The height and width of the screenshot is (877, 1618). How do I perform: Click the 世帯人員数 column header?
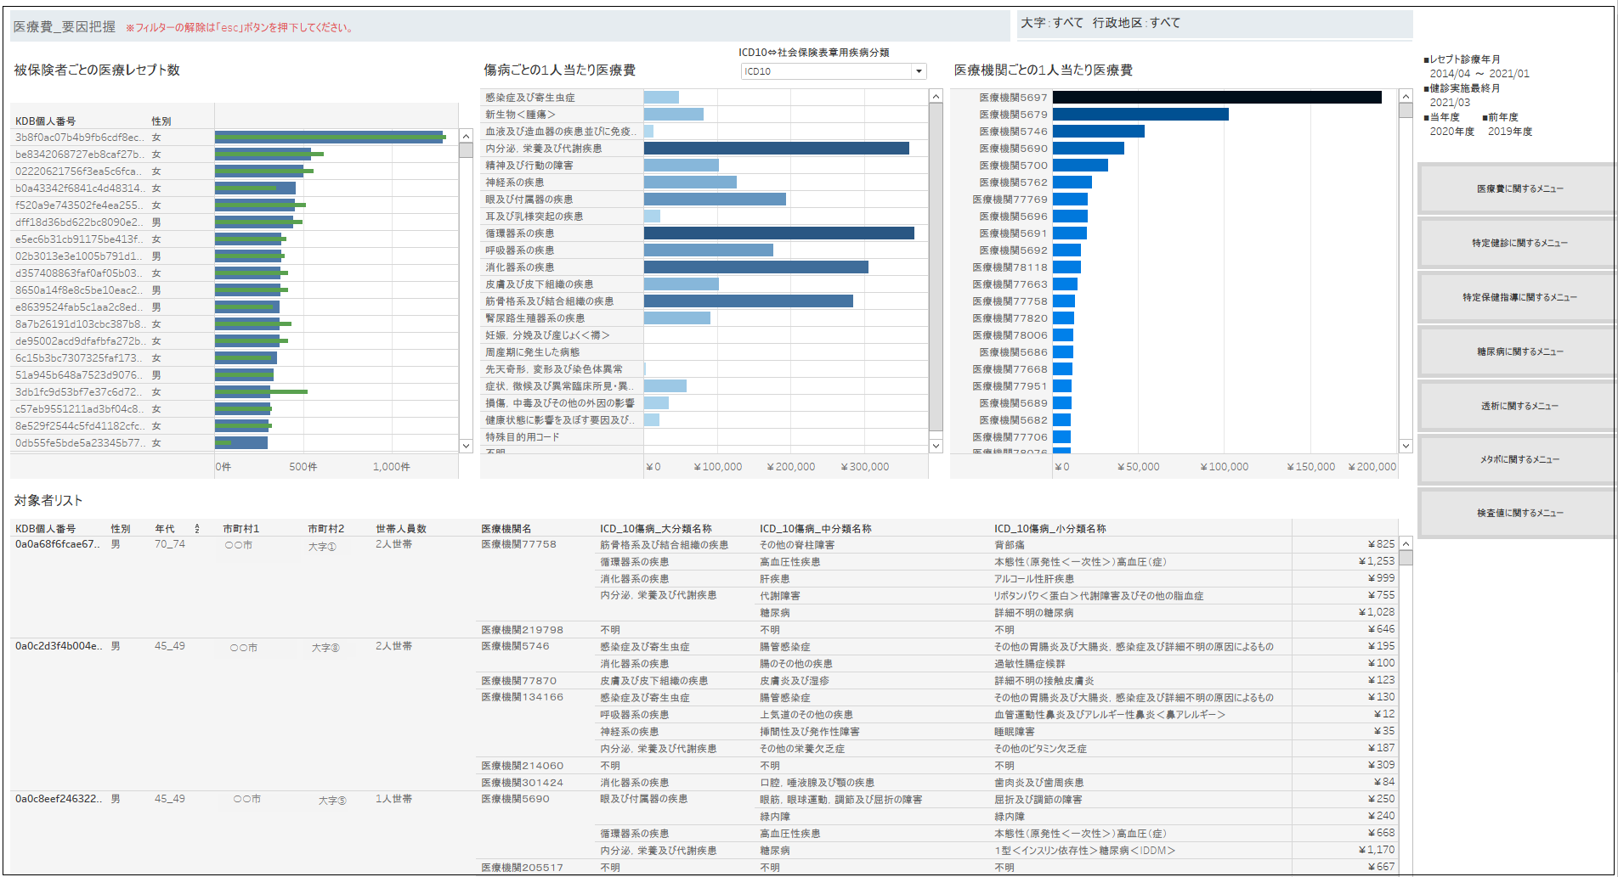tap(401, 529)
